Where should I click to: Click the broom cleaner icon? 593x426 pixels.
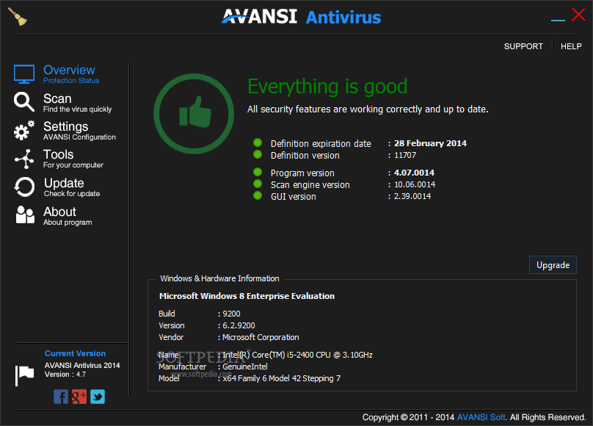tap(18, 17)
